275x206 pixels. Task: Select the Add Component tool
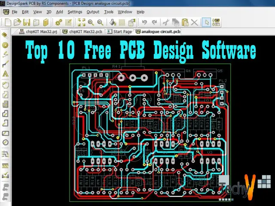5,35
